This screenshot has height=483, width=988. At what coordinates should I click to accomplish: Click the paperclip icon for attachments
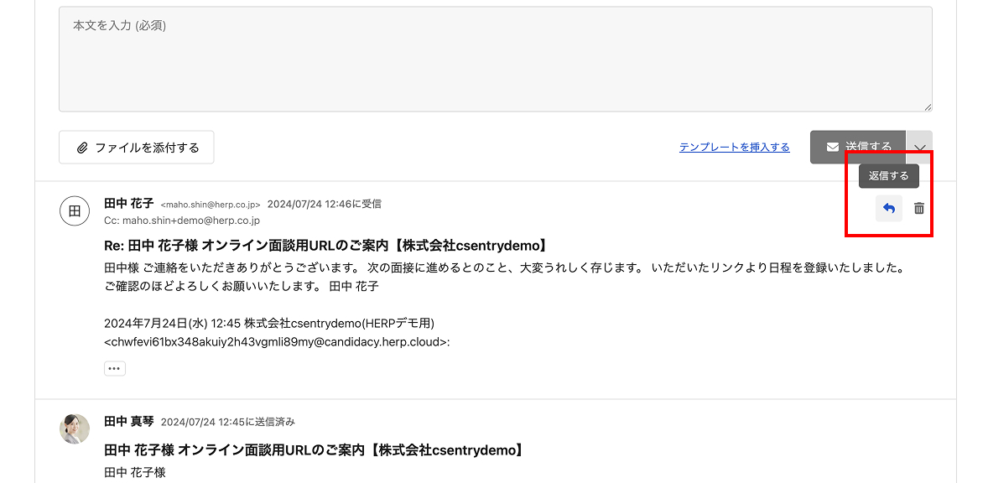(x=82, y=148)
